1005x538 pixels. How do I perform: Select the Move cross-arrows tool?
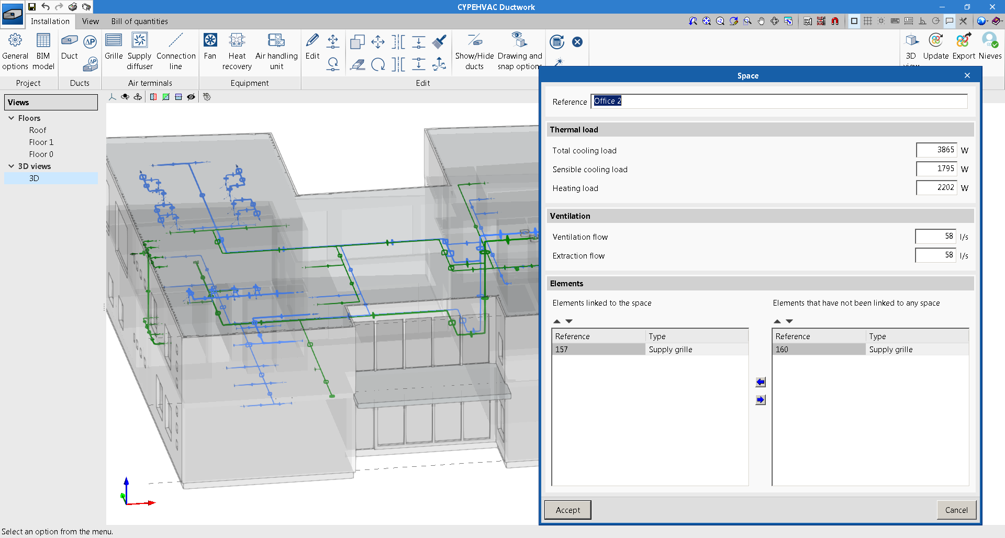click(x=378, y=41)
